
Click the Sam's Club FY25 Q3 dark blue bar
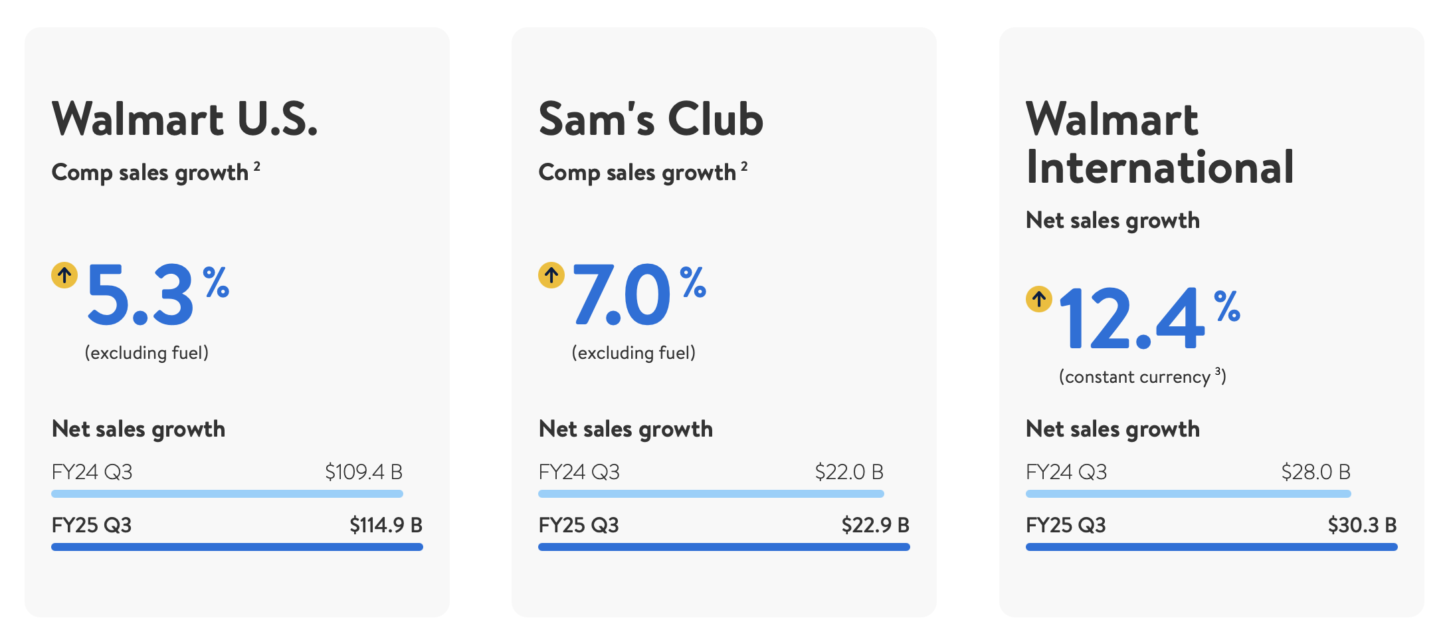pyautogui.click(x=724, y=547)
